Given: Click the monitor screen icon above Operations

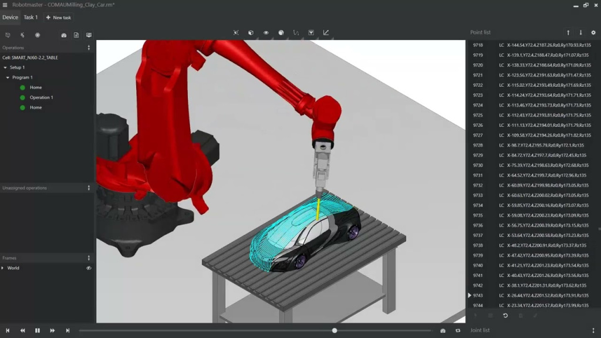Looking at the screenshot, I should coord(89,35).
